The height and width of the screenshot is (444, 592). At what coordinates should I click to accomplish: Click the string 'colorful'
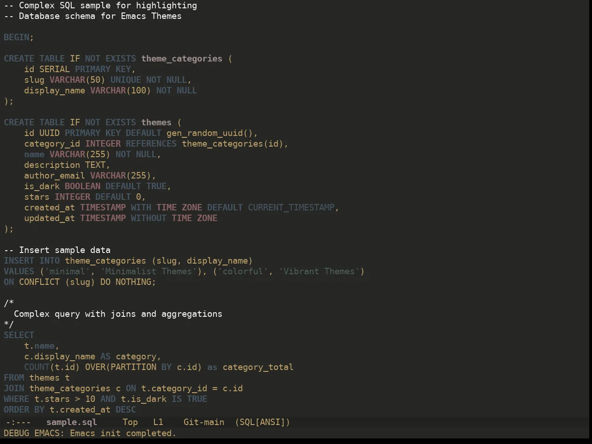[x=243, y=271]
